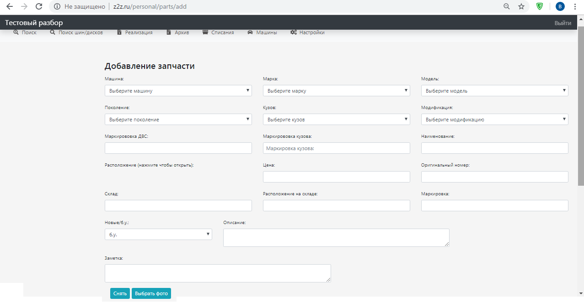Open the 'Выберите модификацию' dropdown
The image size is (584, 308).
[x=495, y=119]
